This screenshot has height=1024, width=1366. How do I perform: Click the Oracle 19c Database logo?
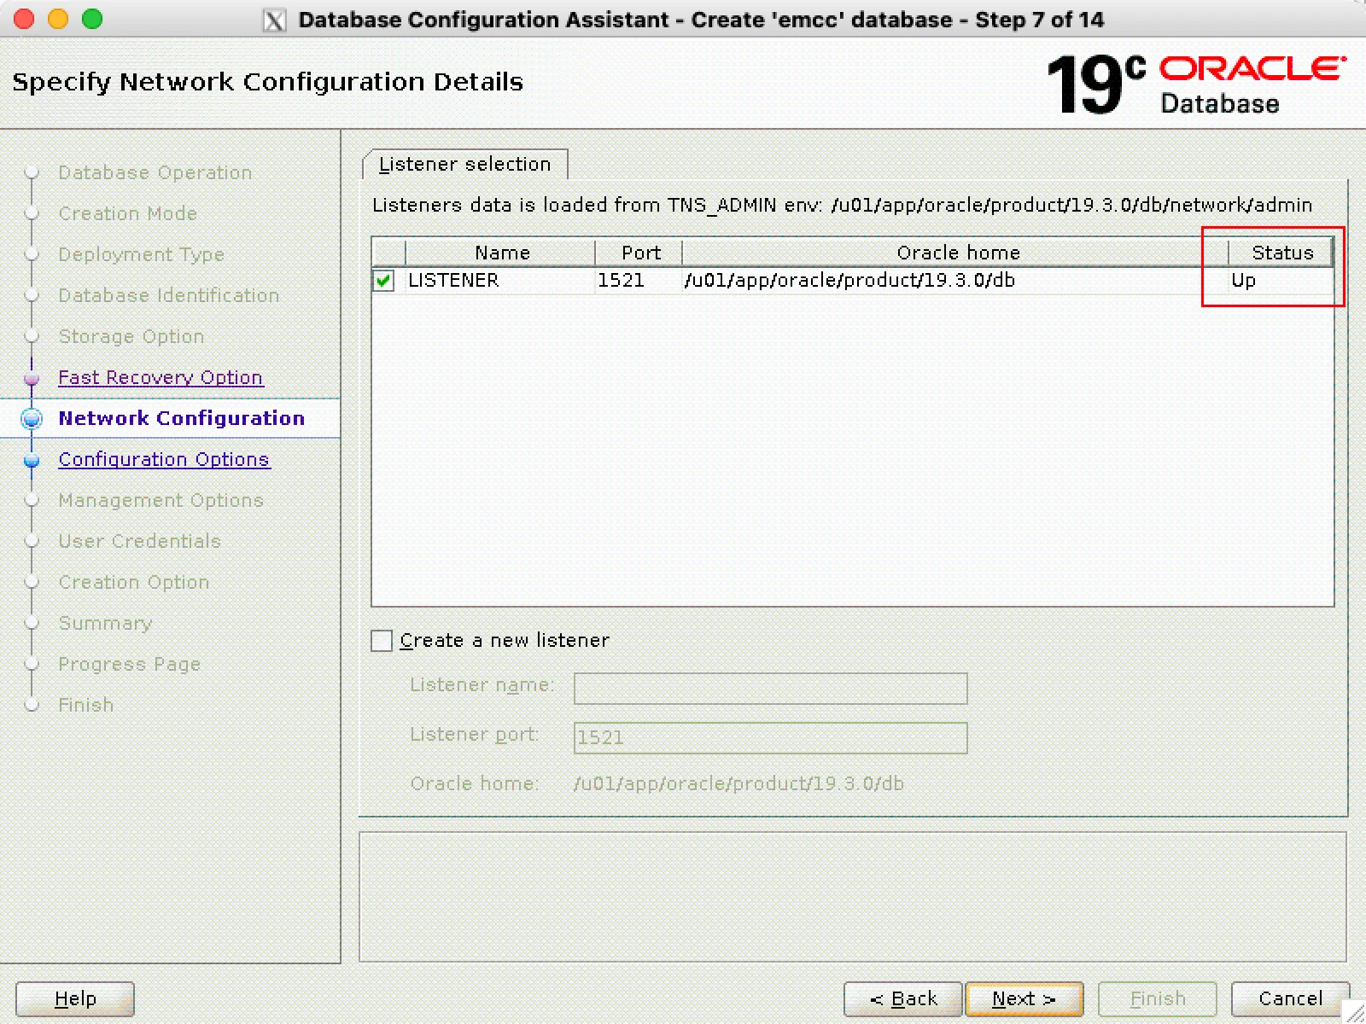click(1197, 84)
